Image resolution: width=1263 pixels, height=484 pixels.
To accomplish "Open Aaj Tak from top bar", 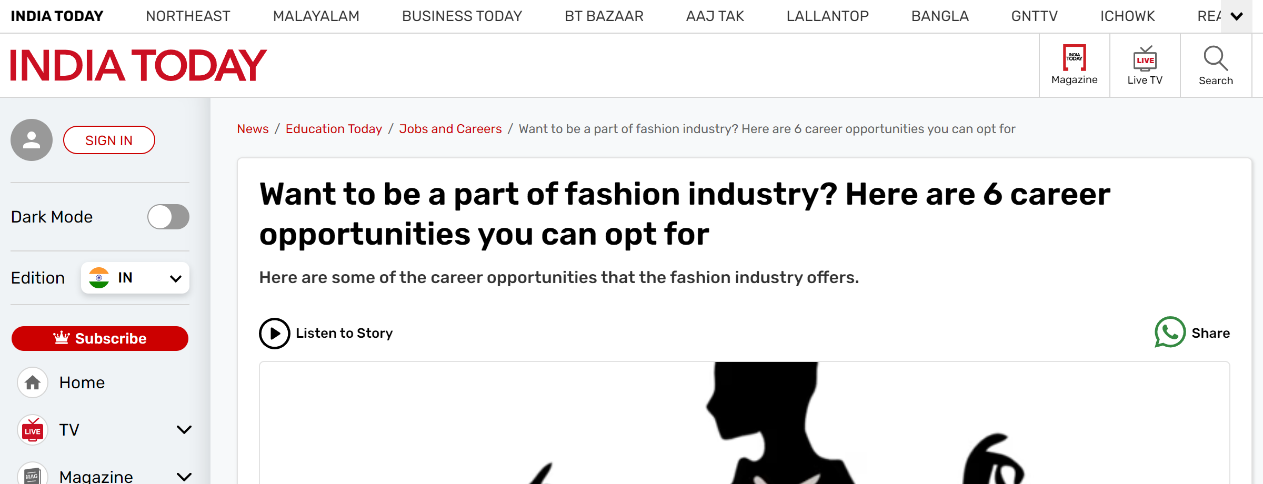I will [715, 16].
